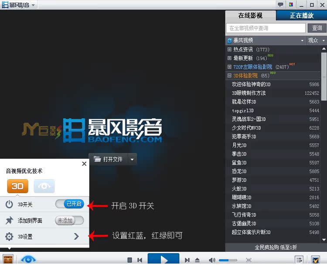Select 飞行传奇3D video
This screenshot has width=327, height=274.
point(273,215)
